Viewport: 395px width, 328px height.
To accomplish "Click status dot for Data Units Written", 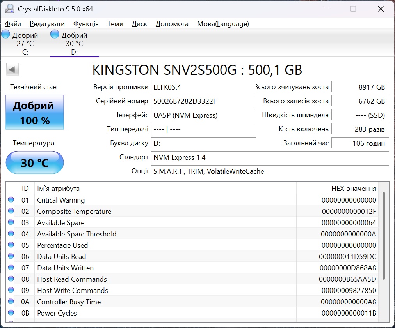I will tap(11, 268).
